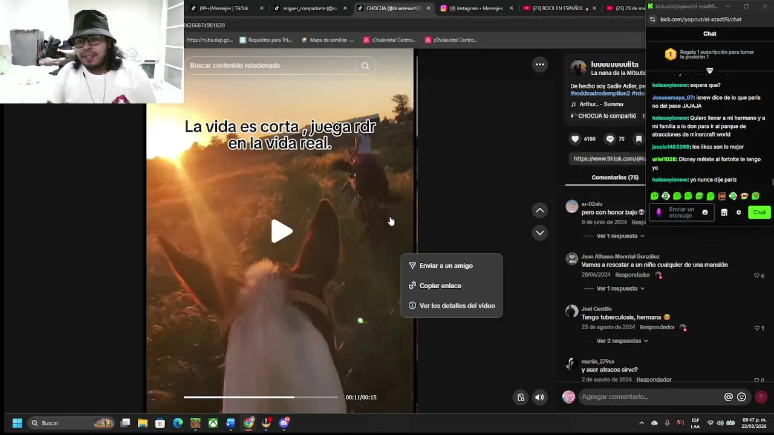Launch Microsoft Edge from taskbar
774x435 pixels.
[x=178, y=423]
